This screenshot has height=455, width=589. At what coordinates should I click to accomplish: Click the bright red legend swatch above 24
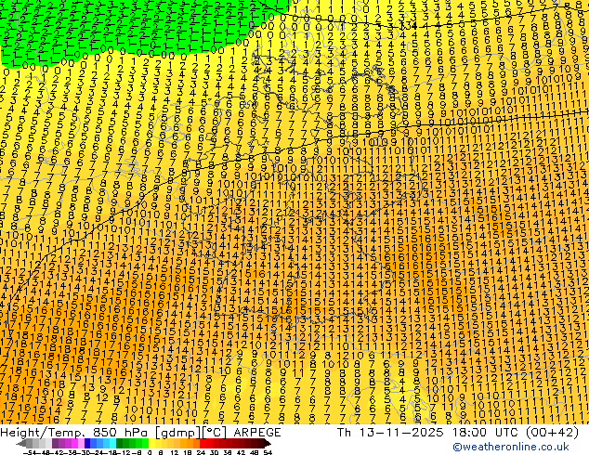tap(203, 443)
